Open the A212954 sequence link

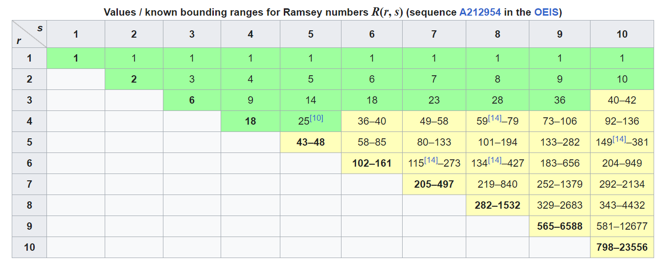pos(480,13)
